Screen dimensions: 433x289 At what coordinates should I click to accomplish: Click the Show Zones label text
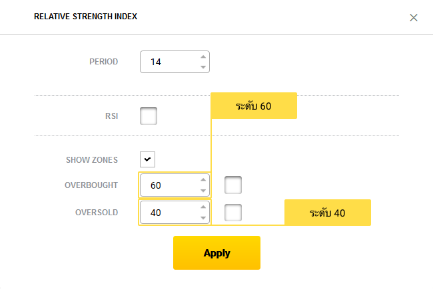(92, 160)
